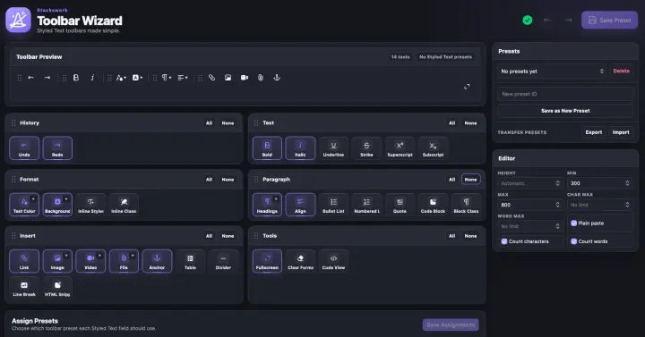The width and height of the screenshot is (645, 337).
Task: Click the Export presets button
Action: [594, 132]
